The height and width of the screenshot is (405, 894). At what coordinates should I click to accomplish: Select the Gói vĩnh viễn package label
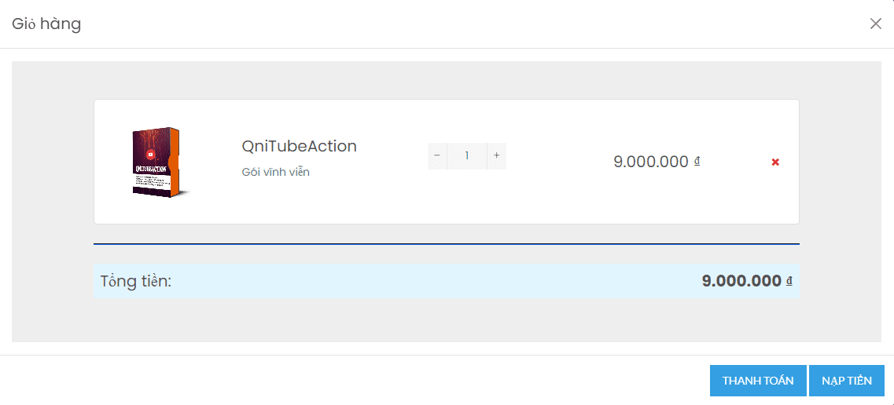(276, 172)
